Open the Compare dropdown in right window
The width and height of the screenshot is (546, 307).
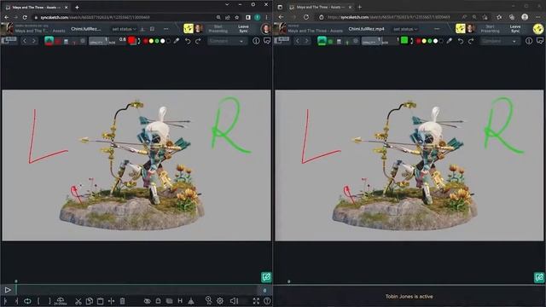pos(500,41)
